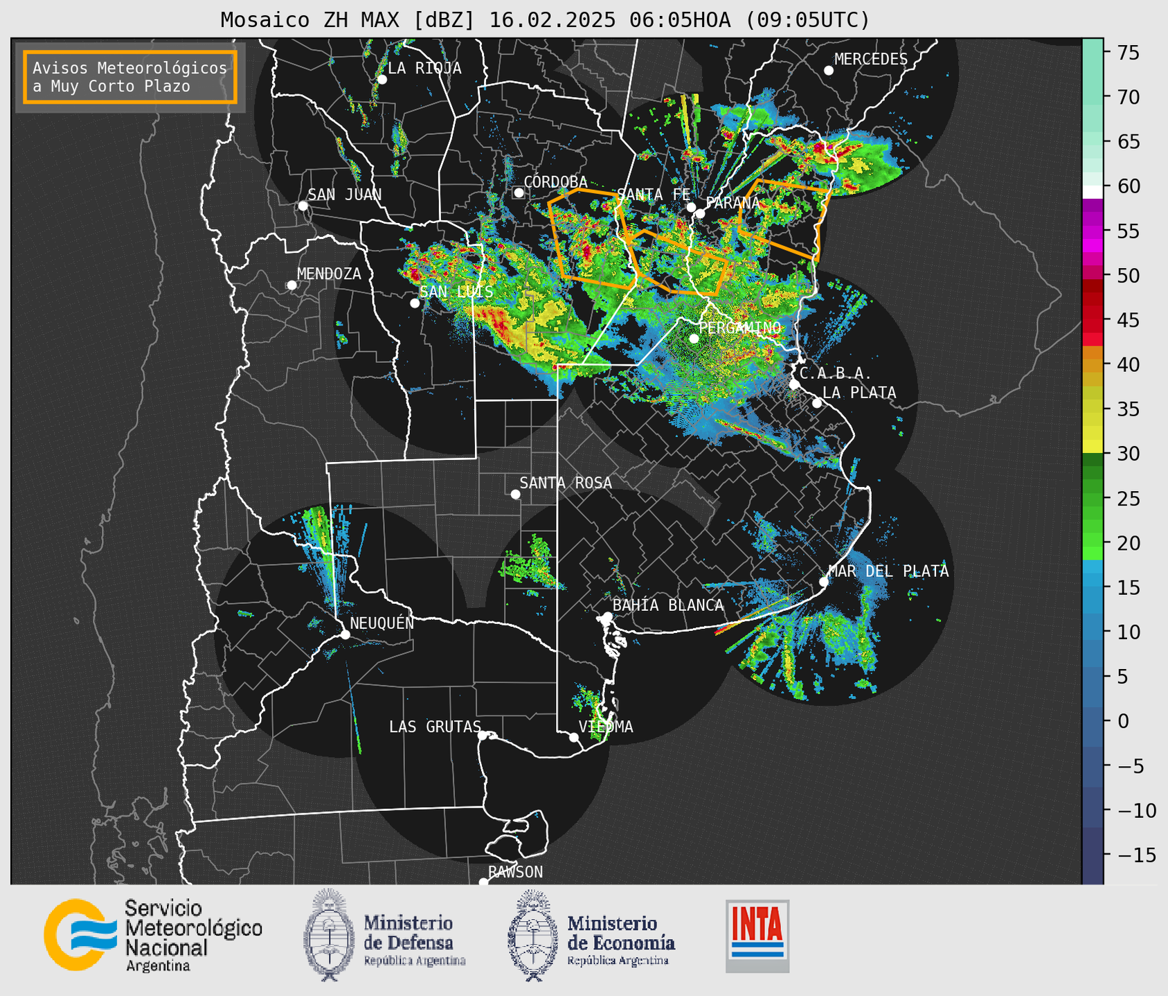Click the LA RIOJA label
Screen dimensions: 1168x996
pos(424,68)
